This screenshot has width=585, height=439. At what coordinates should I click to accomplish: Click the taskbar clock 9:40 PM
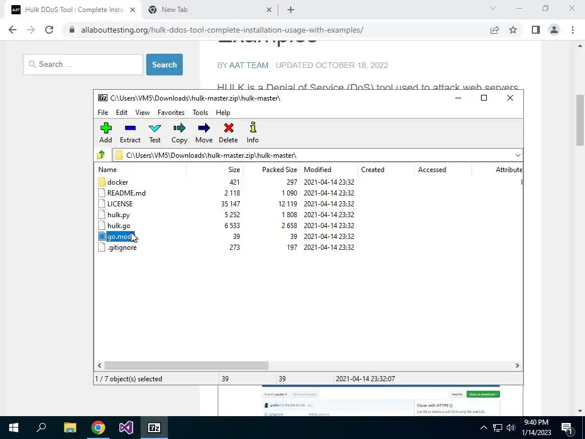click(x=536, y=422)
